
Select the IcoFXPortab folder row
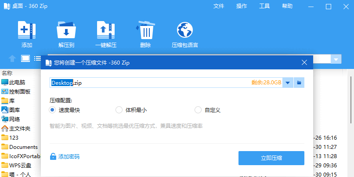[21, 156]
